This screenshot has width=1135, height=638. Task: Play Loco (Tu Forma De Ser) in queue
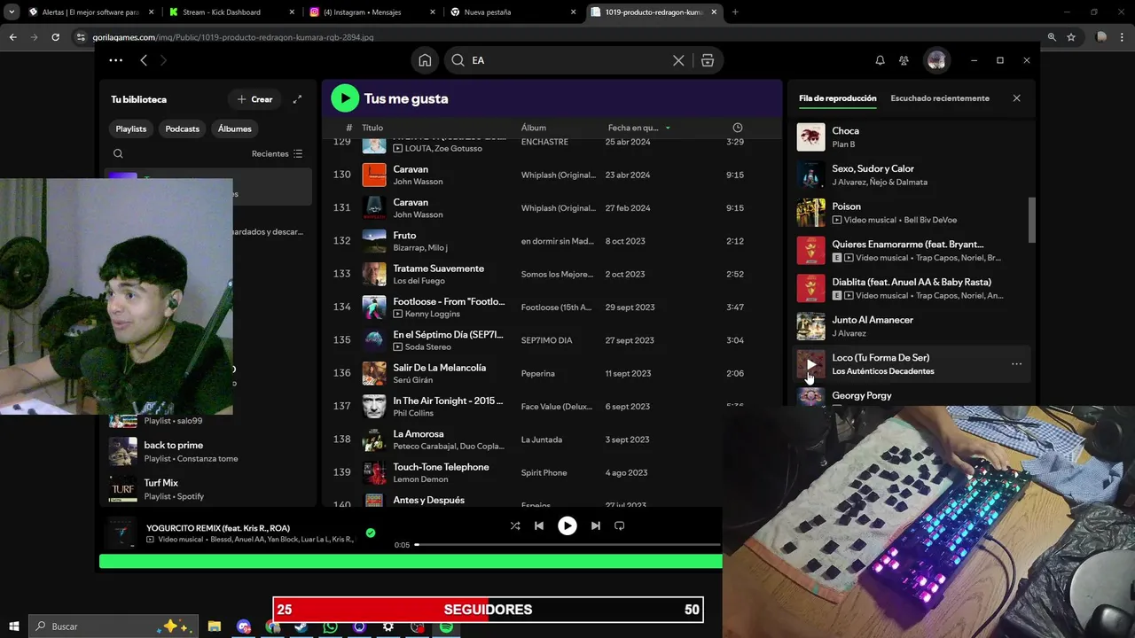coord(810,364)
